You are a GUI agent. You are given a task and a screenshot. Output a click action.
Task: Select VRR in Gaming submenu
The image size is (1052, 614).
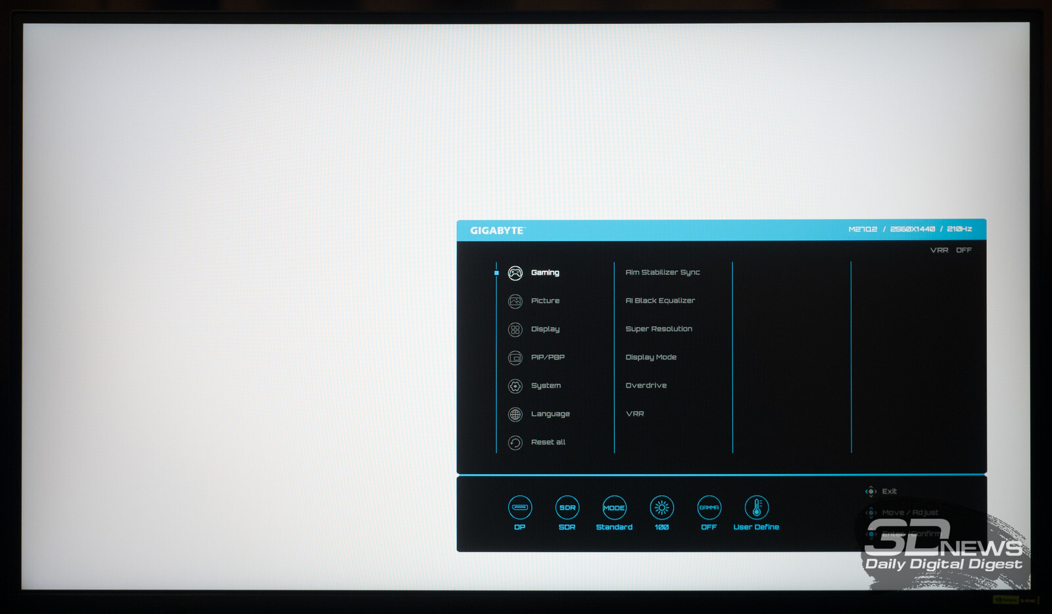[x=635, y=413]
